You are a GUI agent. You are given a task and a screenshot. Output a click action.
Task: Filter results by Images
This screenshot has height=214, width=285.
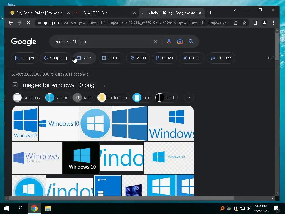click(x=24, y=58)
